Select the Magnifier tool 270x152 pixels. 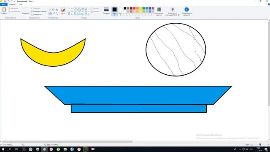[x=57, y=13]
